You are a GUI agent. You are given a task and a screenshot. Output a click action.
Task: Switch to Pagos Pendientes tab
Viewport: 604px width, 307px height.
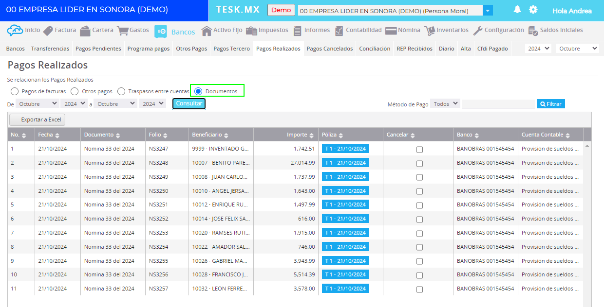[98, 49]
